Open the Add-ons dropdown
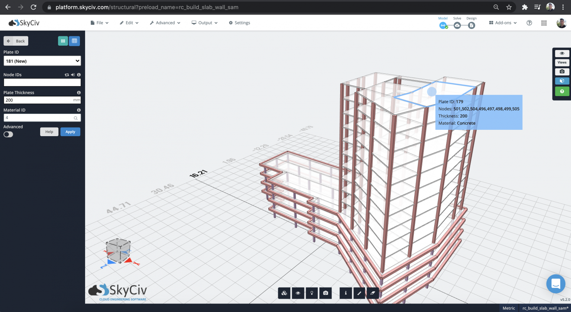This screenshot has width=571, height=312. pos(502,23)
